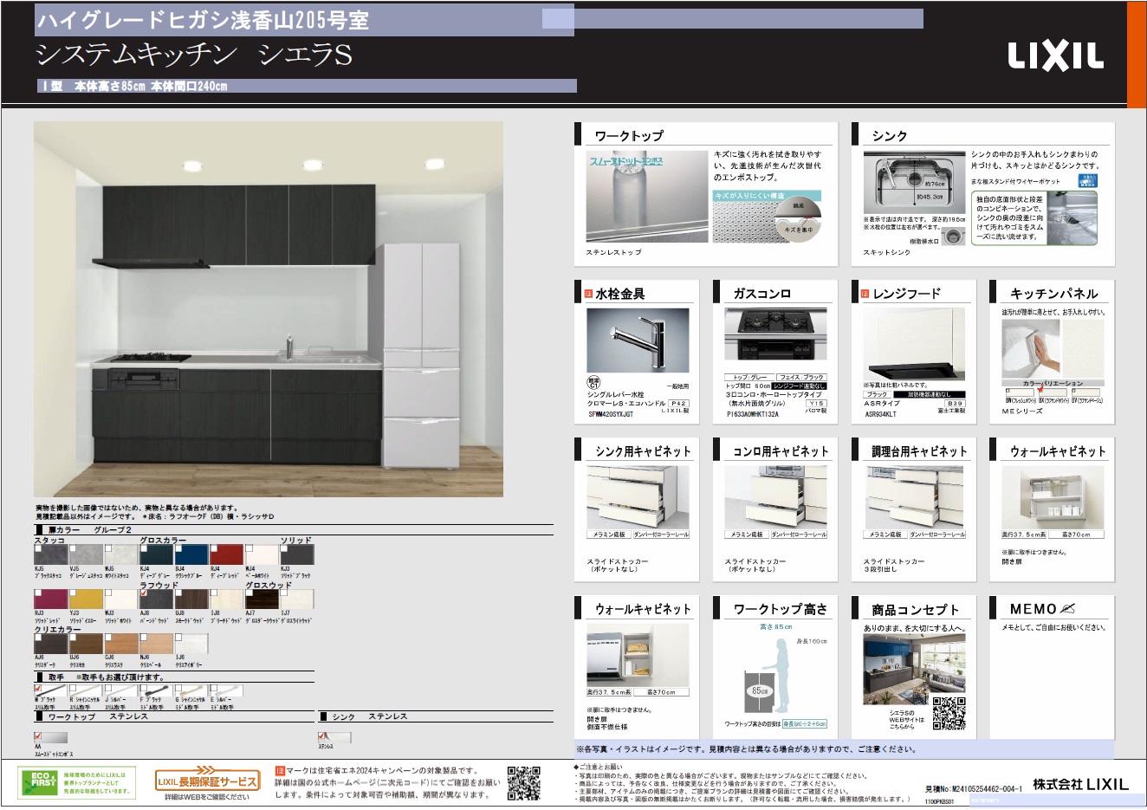The height and width of the screenshot is (810, 1147).
Task: Click the QR code in 商品コンセプト panel
Action: click(x=949, y=714)
